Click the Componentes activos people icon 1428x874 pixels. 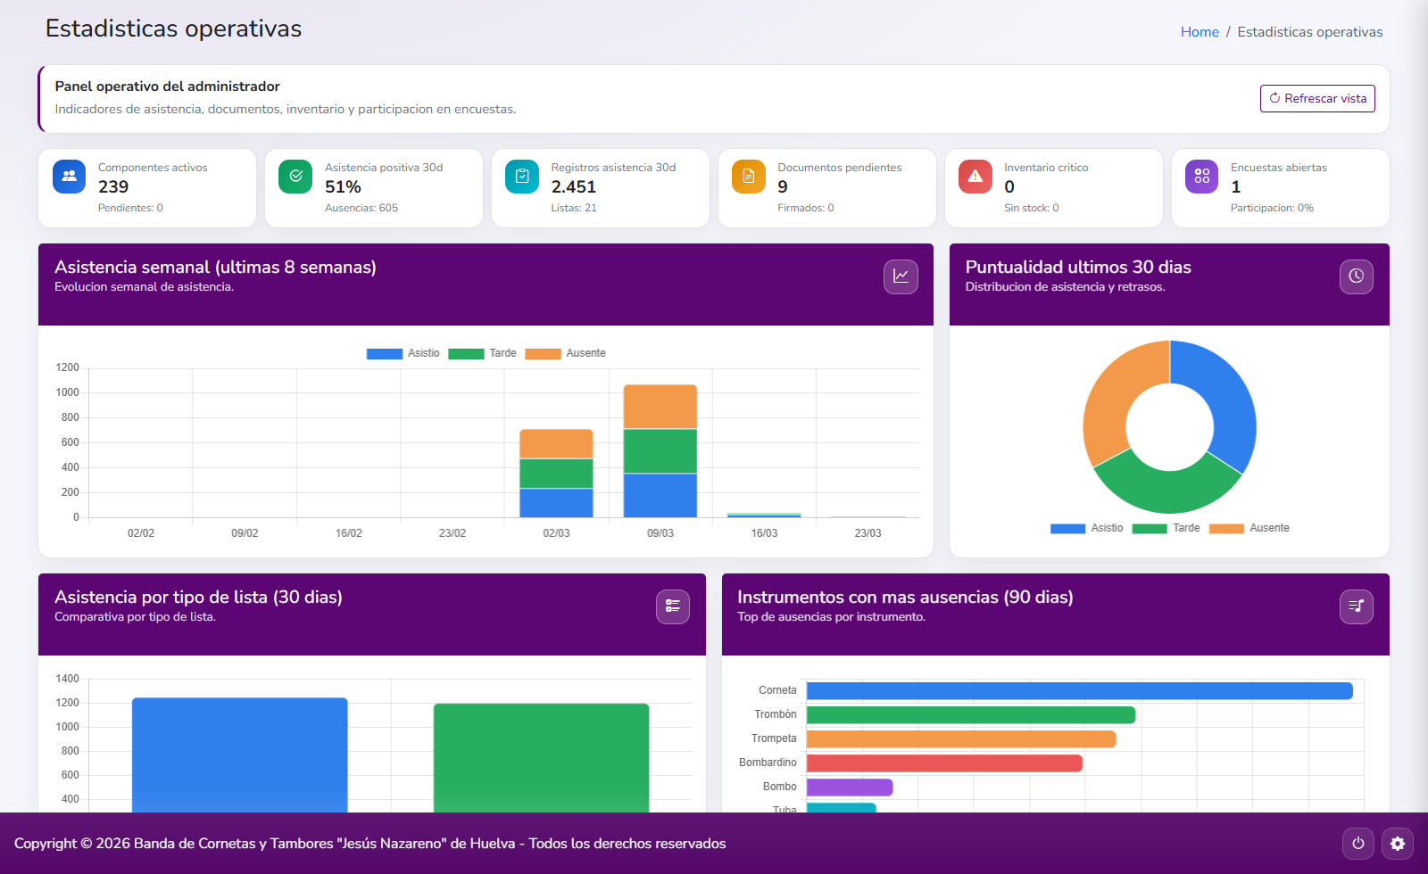69,177
